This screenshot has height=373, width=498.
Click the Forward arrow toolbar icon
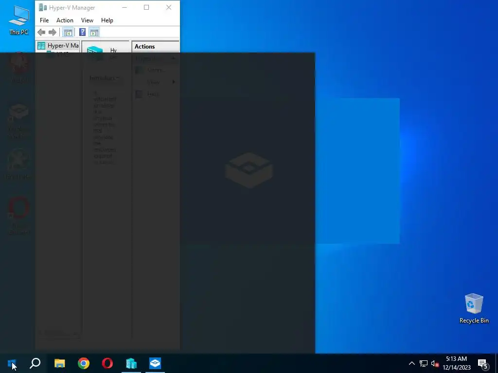click(x=53, y=32)
